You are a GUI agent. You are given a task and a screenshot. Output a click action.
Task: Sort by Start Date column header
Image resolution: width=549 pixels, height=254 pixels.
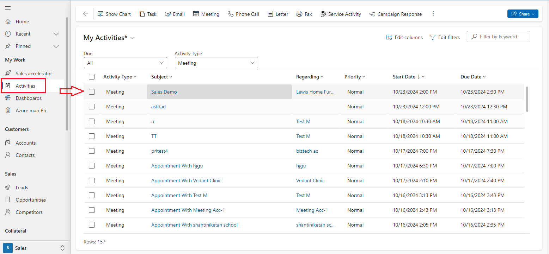pyautogui.click(x=408, y=77)
